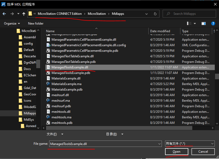Expand the File name dropdown arrow
This screenshot has width=219, height=159.
tap(159, 144)
